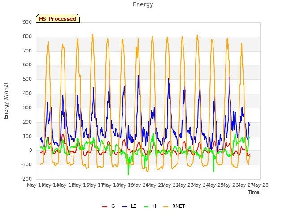Click the 400 y-axis tick value
287x215 pixels.
pos(27,94)
